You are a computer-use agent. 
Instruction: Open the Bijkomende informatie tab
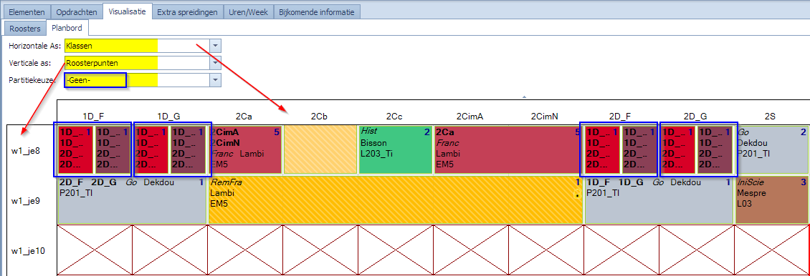317,12
